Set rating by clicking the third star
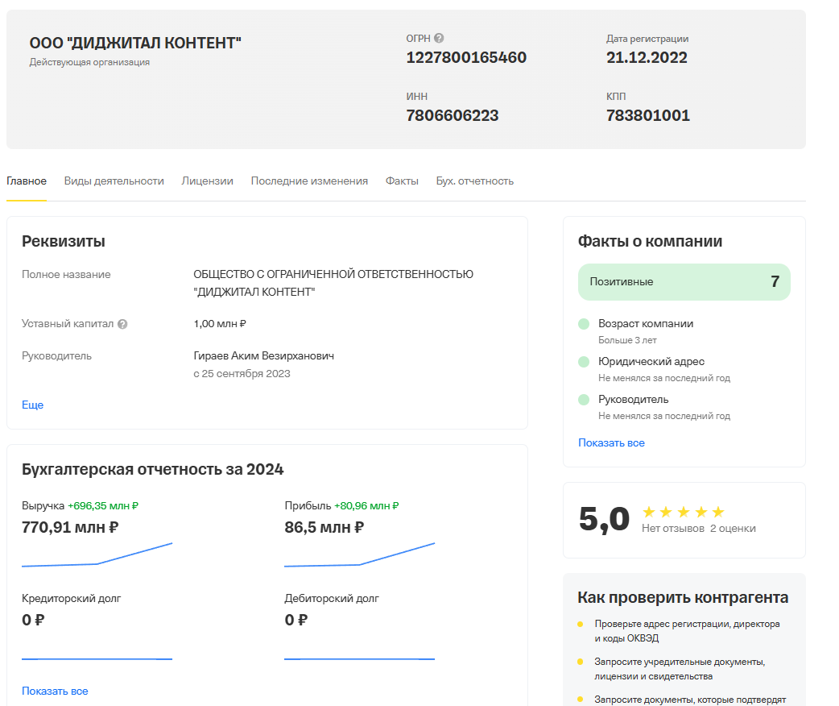Image resolution: width=839 pixels, height=706 pixels. [x=682, y=511]
